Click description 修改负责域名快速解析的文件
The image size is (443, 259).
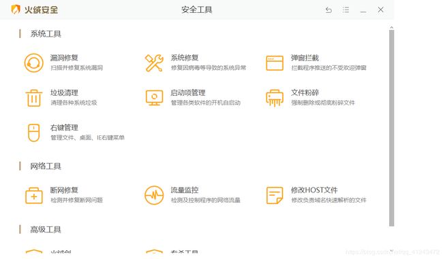coord(329,200)
